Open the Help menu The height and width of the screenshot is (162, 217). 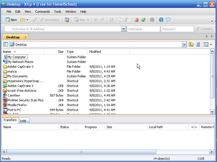(x=83, y=12)
